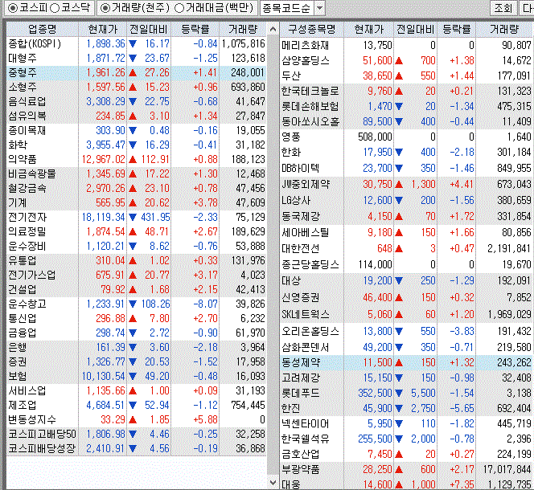Select the 변동성지수 row
Viewport: 534px width, 490px height.
point(136,420)
